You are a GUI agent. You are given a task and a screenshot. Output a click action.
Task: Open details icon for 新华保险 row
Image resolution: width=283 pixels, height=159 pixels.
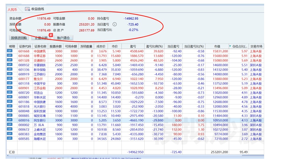[9, 69]
